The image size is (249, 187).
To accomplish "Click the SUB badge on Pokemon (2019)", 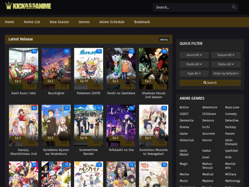I will (x=96, y=86).
